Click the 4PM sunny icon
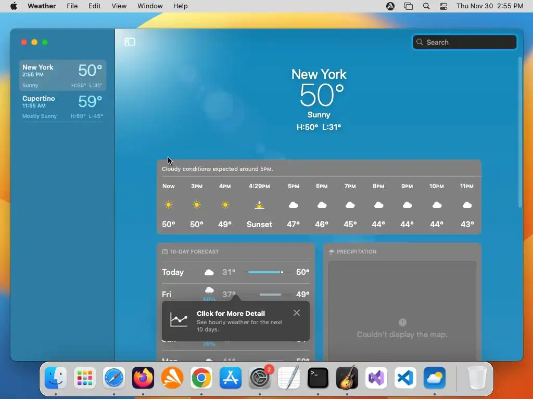This screenshot has height=399, width=533. (225, 205)
